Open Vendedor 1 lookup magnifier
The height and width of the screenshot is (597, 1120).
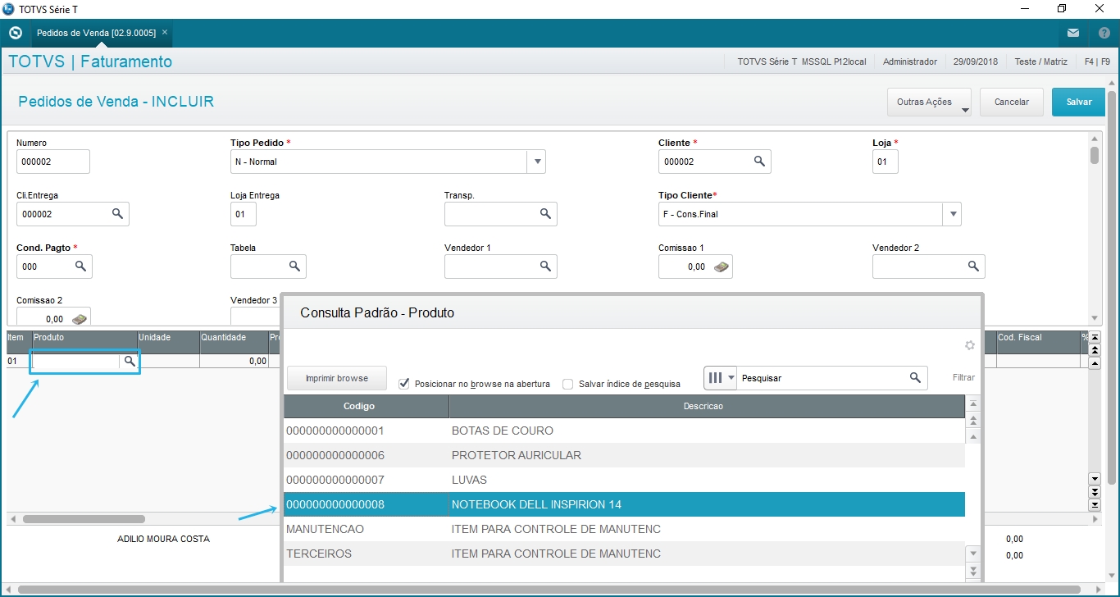pyautogui.click(x=546, y=267)
